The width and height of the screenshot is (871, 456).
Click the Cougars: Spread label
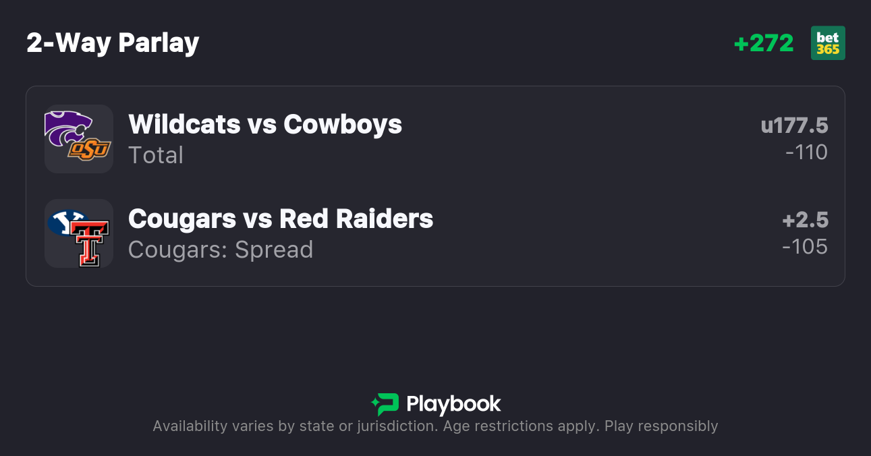tap(221, 250)
